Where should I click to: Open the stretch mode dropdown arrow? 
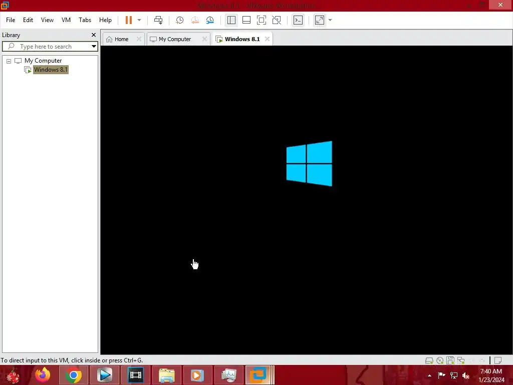coord(330,20)
